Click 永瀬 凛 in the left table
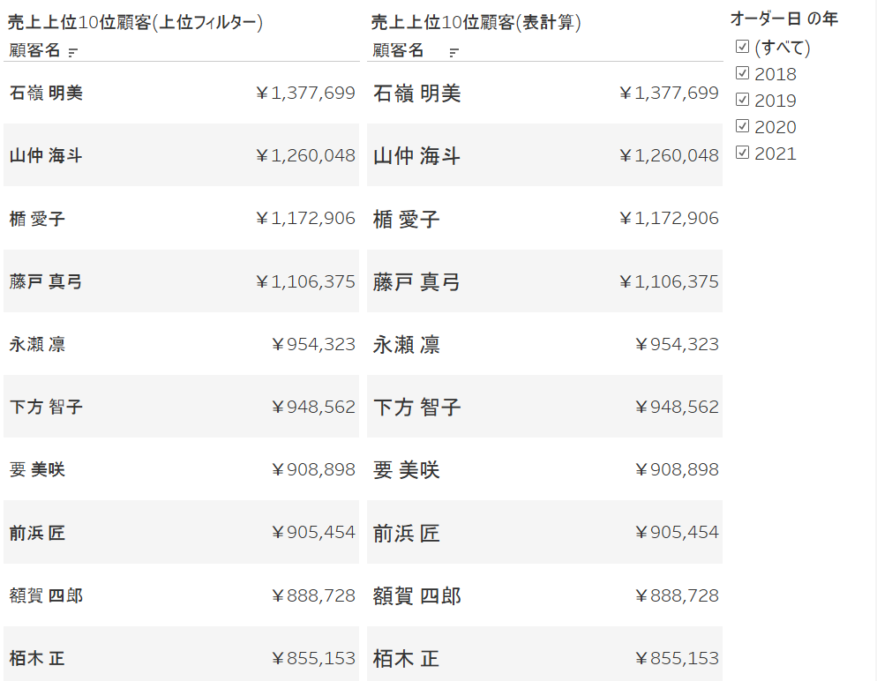877x681 pixels. pyautogui.click(x=35, y=344)
